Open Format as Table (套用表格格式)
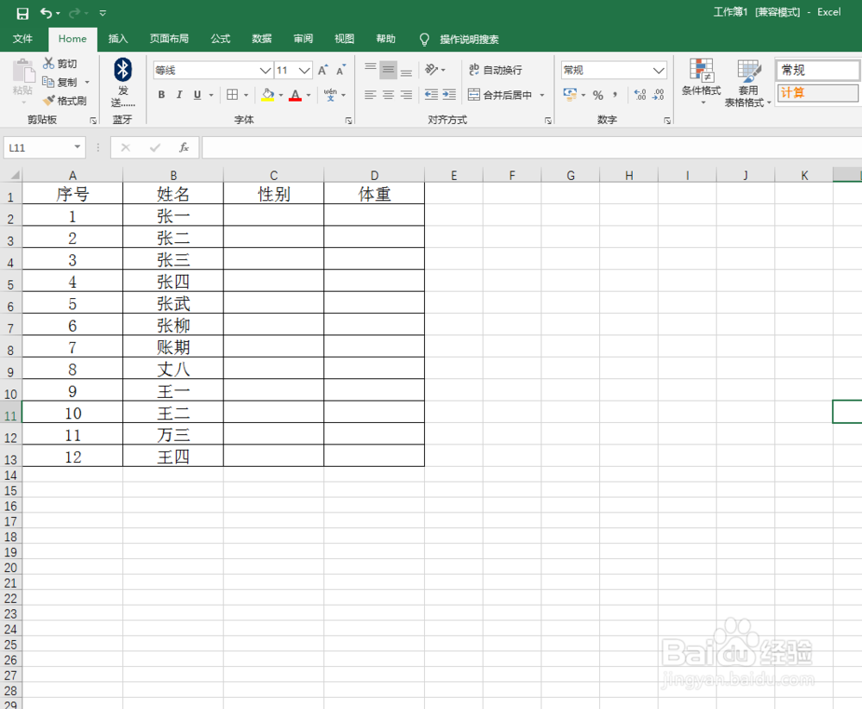The height and width of the screenshot is (709, 862). pyautogui.click(x=748, y=83)
